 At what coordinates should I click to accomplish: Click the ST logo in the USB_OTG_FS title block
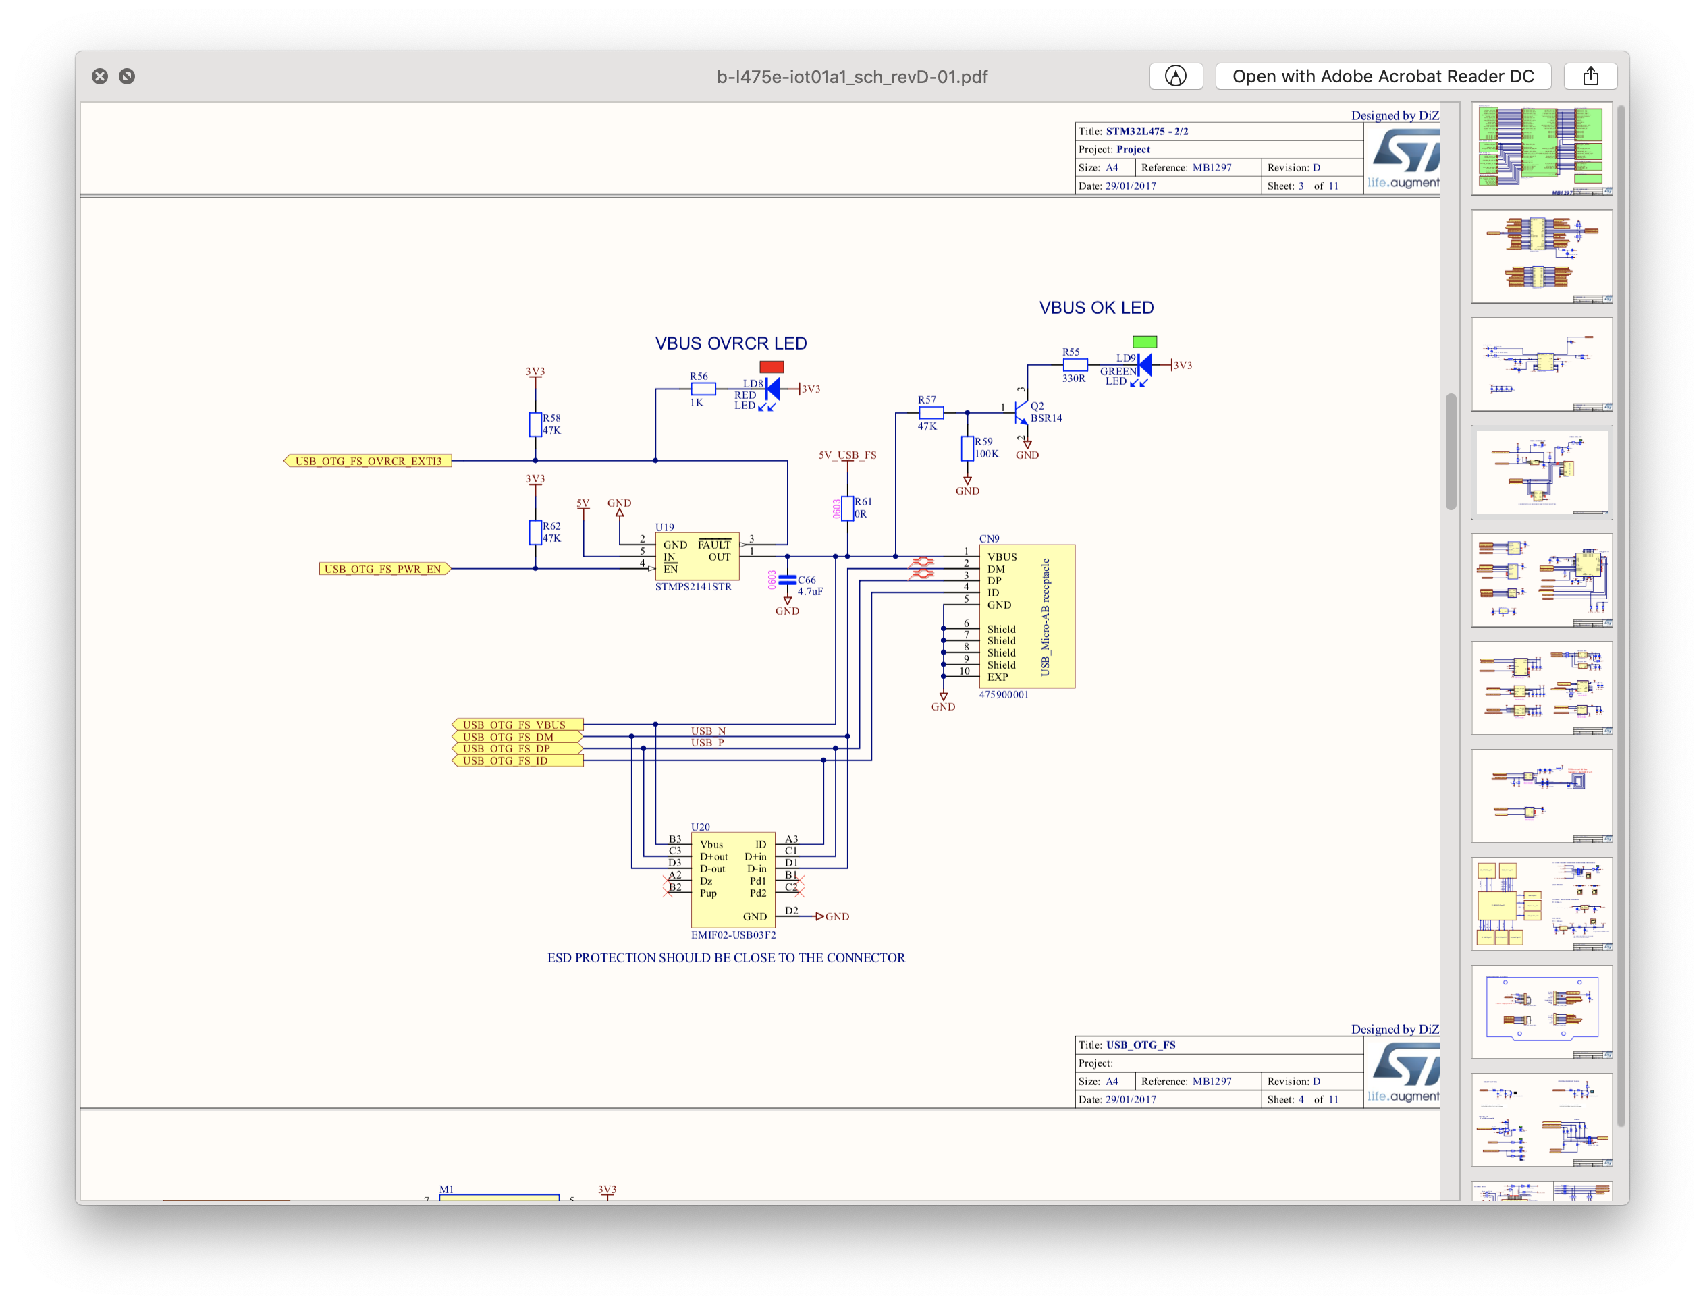(x=1405, y=1063)
